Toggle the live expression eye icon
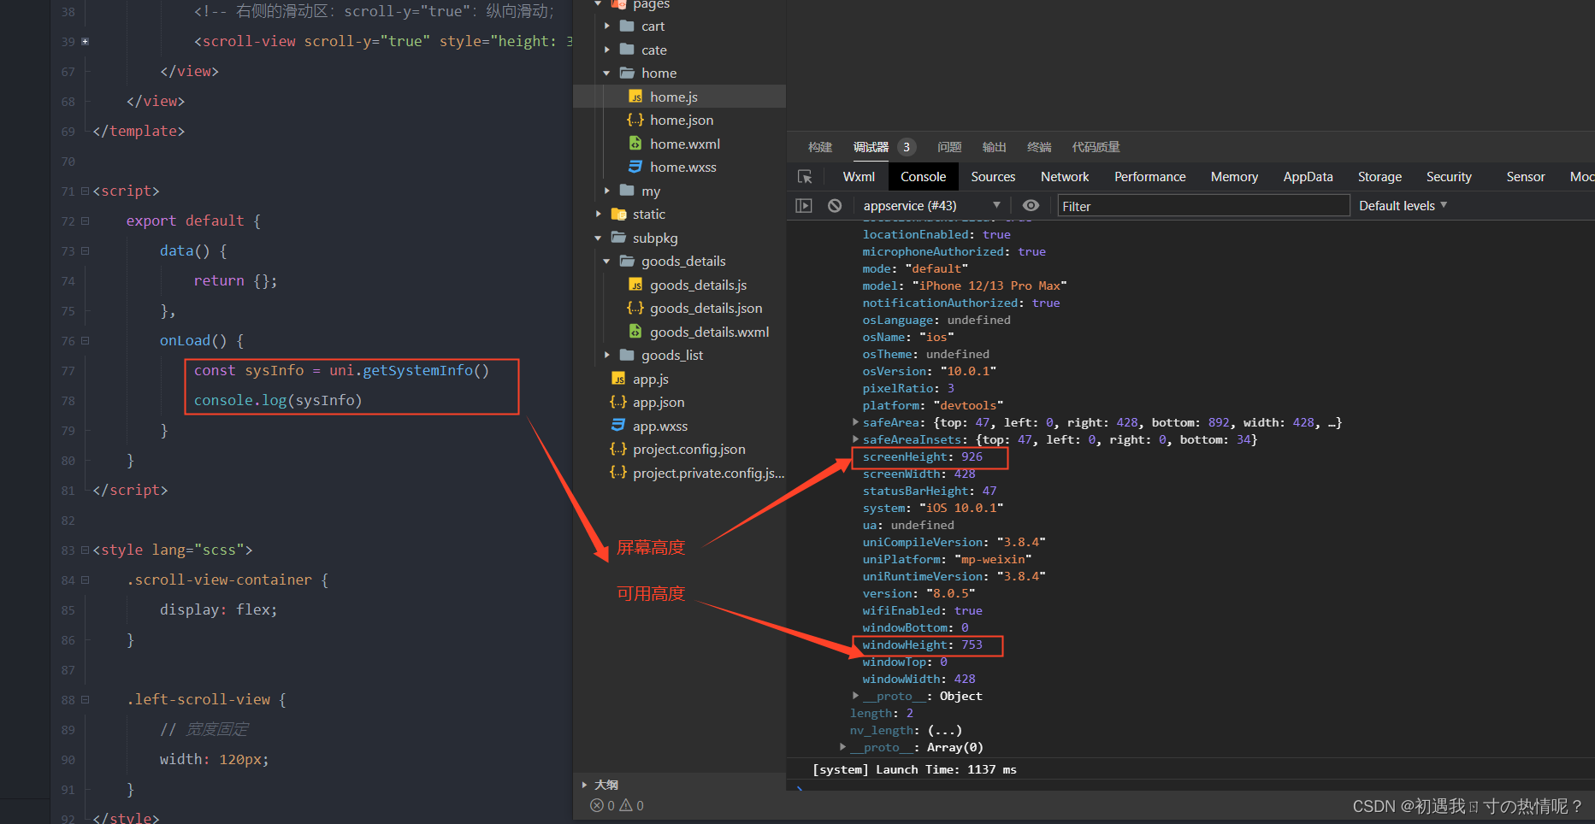This screenshot has height=824, width=1595. pos(1031,205)
